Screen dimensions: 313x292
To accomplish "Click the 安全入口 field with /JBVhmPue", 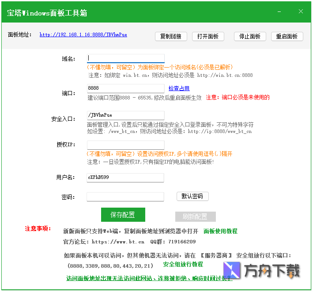I will pos(126,115).
